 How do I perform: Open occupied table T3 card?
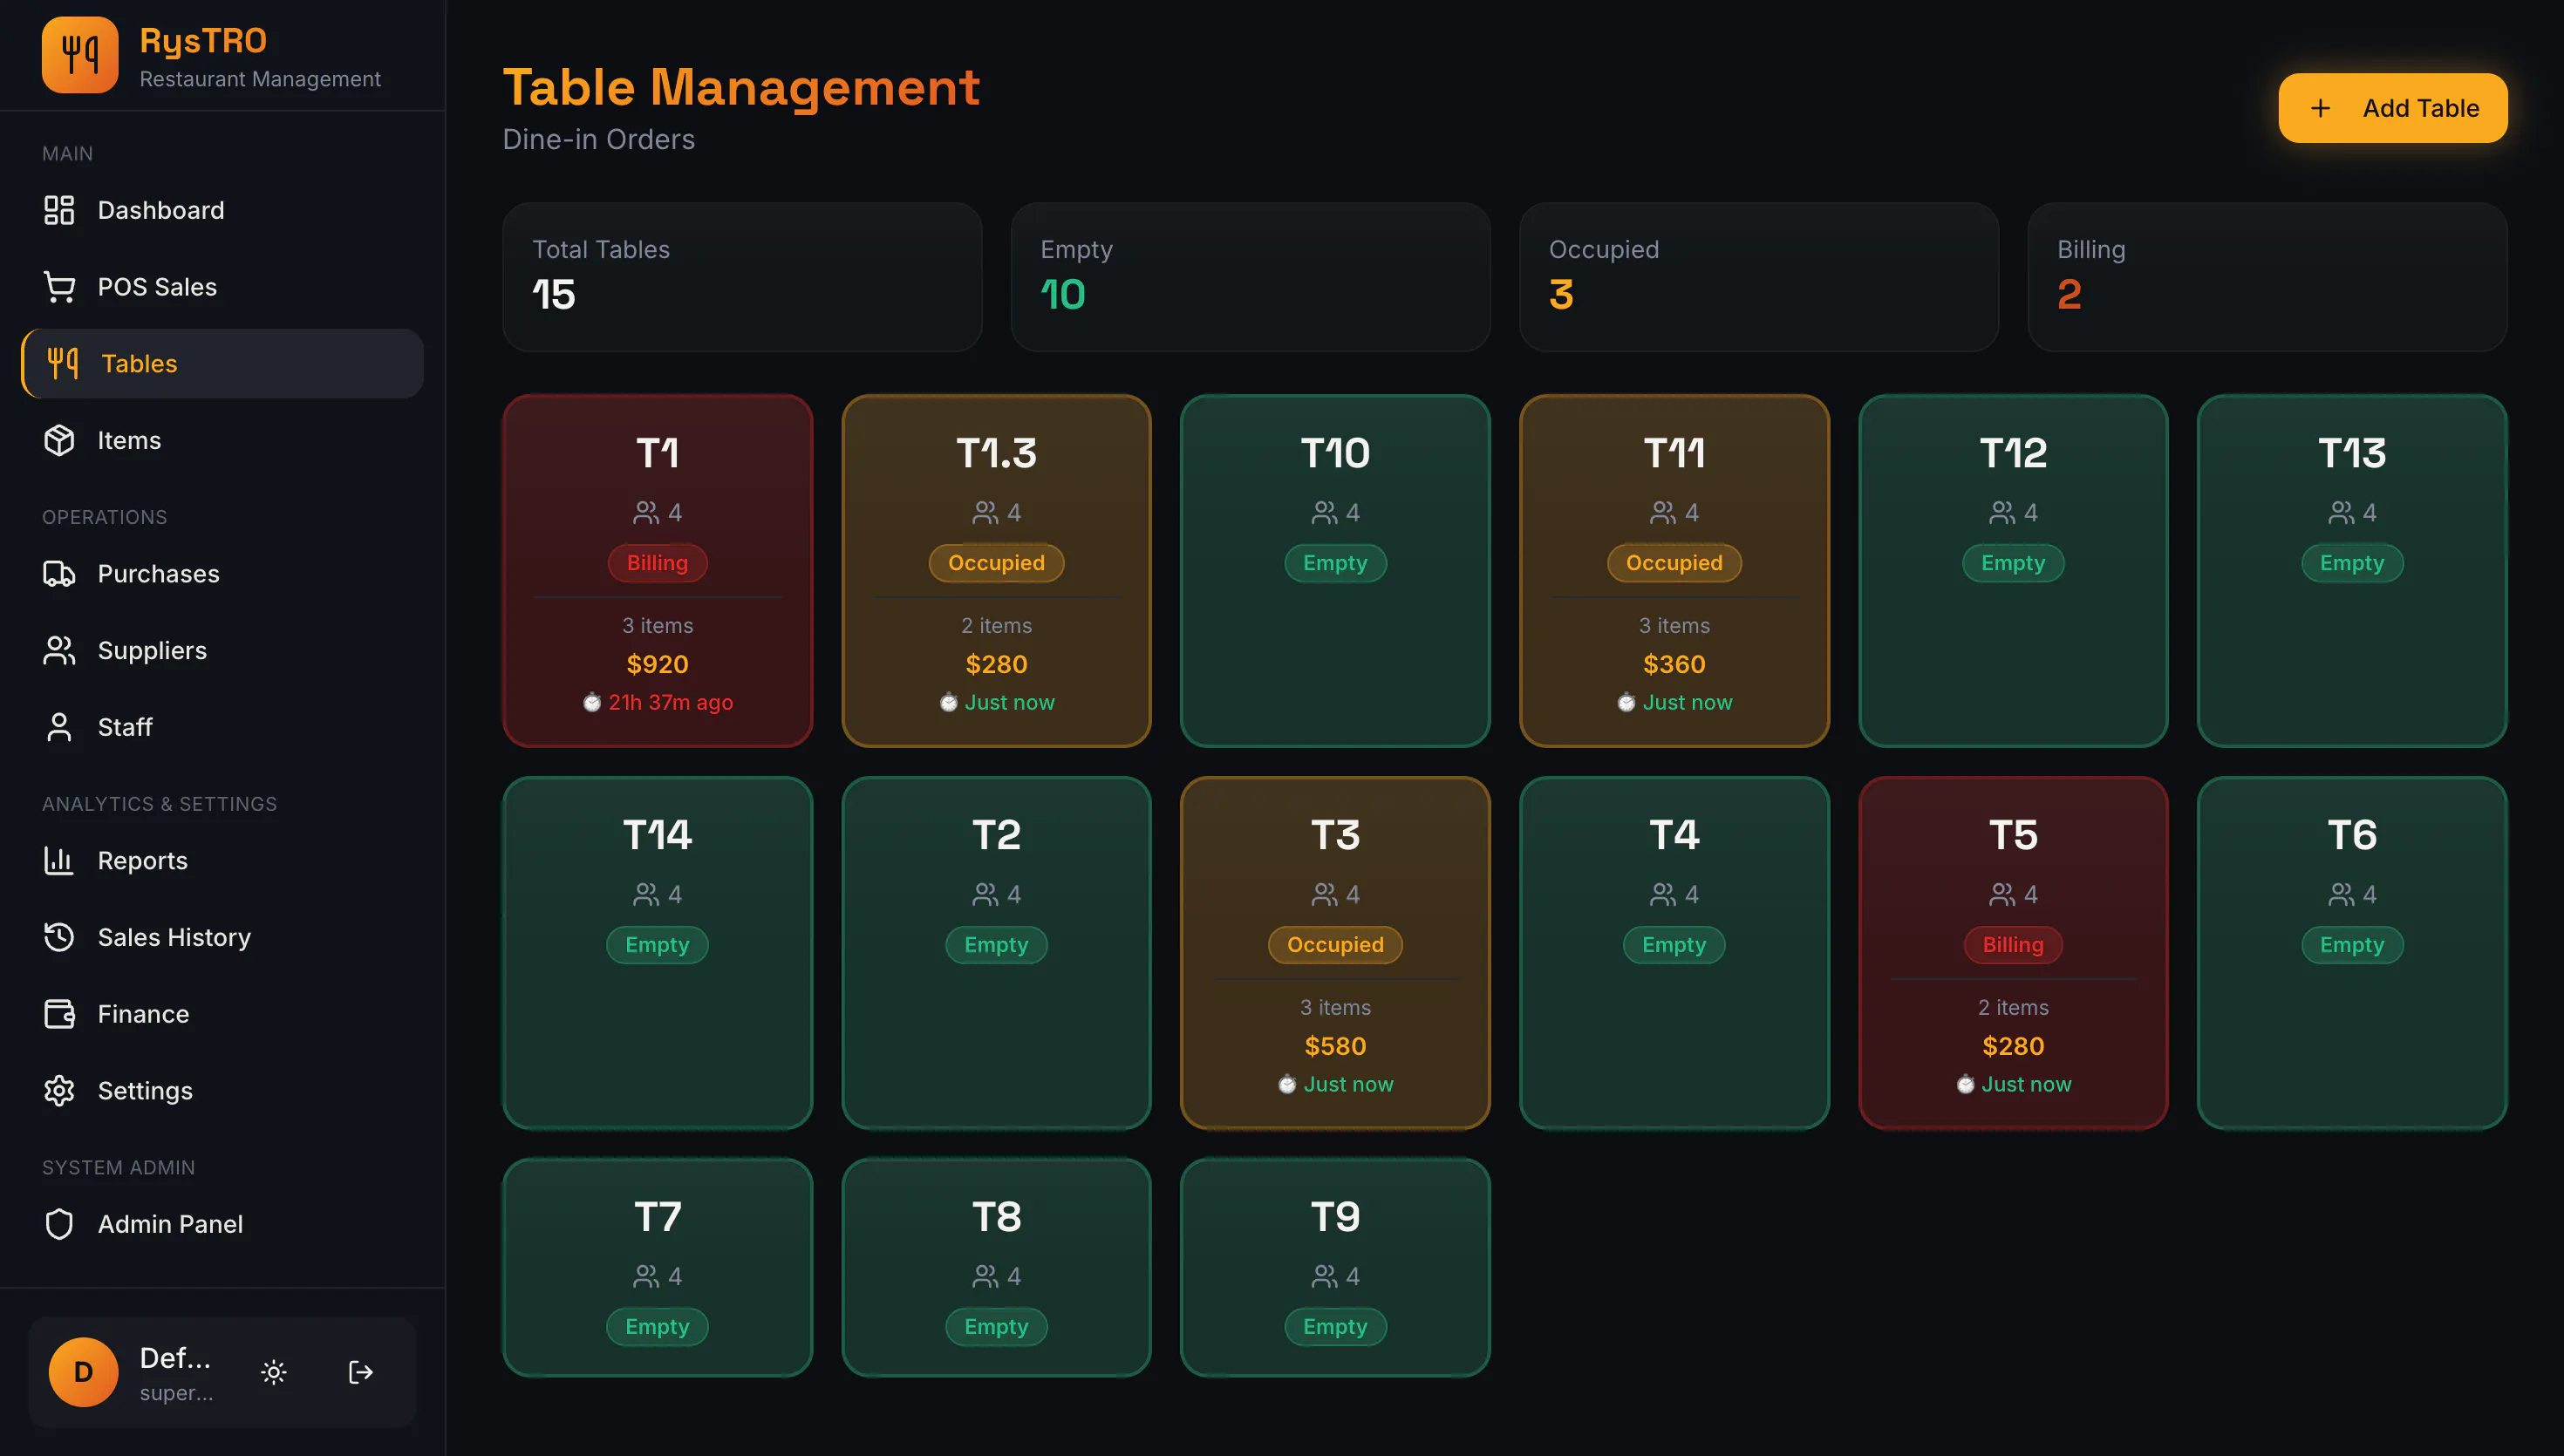(1335, 953)
